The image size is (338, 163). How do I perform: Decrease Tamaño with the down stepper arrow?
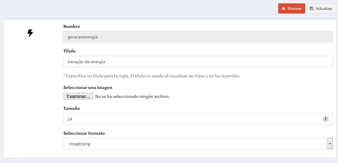[325, 120]
